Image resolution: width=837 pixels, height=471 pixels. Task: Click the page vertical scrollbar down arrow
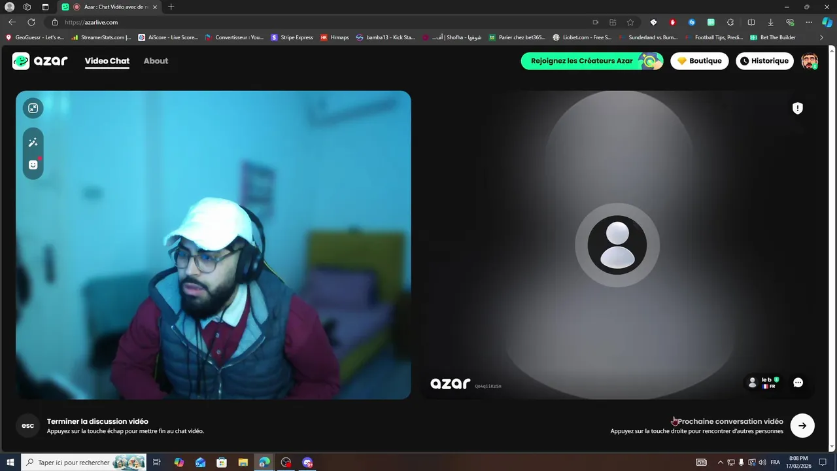click(832, 447)
